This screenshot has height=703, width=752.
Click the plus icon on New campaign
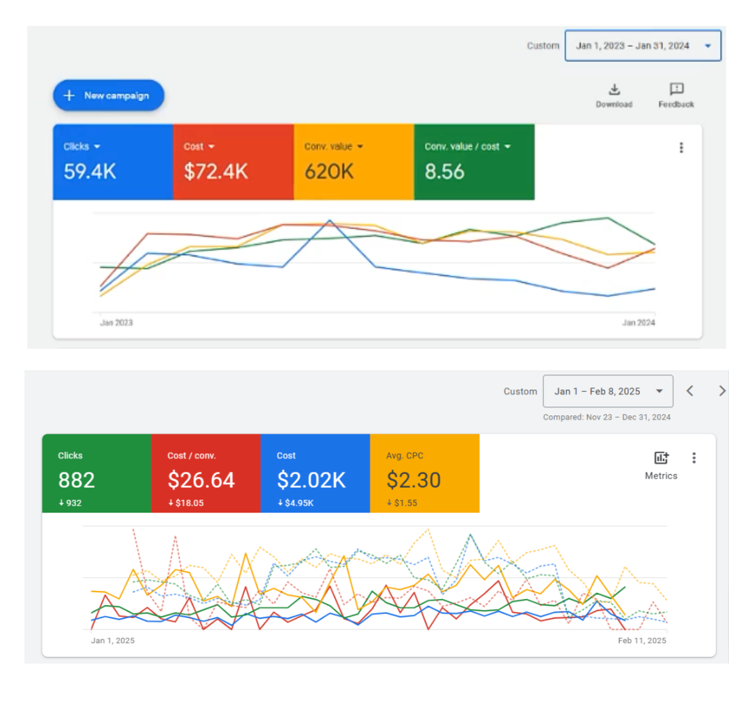tap(69, 96)
